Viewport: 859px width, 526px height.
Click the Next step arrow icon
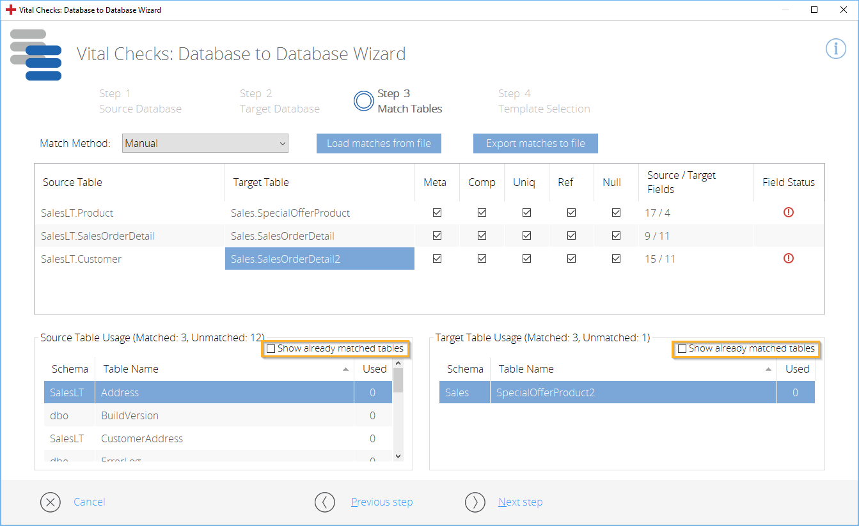click(475, 502)
